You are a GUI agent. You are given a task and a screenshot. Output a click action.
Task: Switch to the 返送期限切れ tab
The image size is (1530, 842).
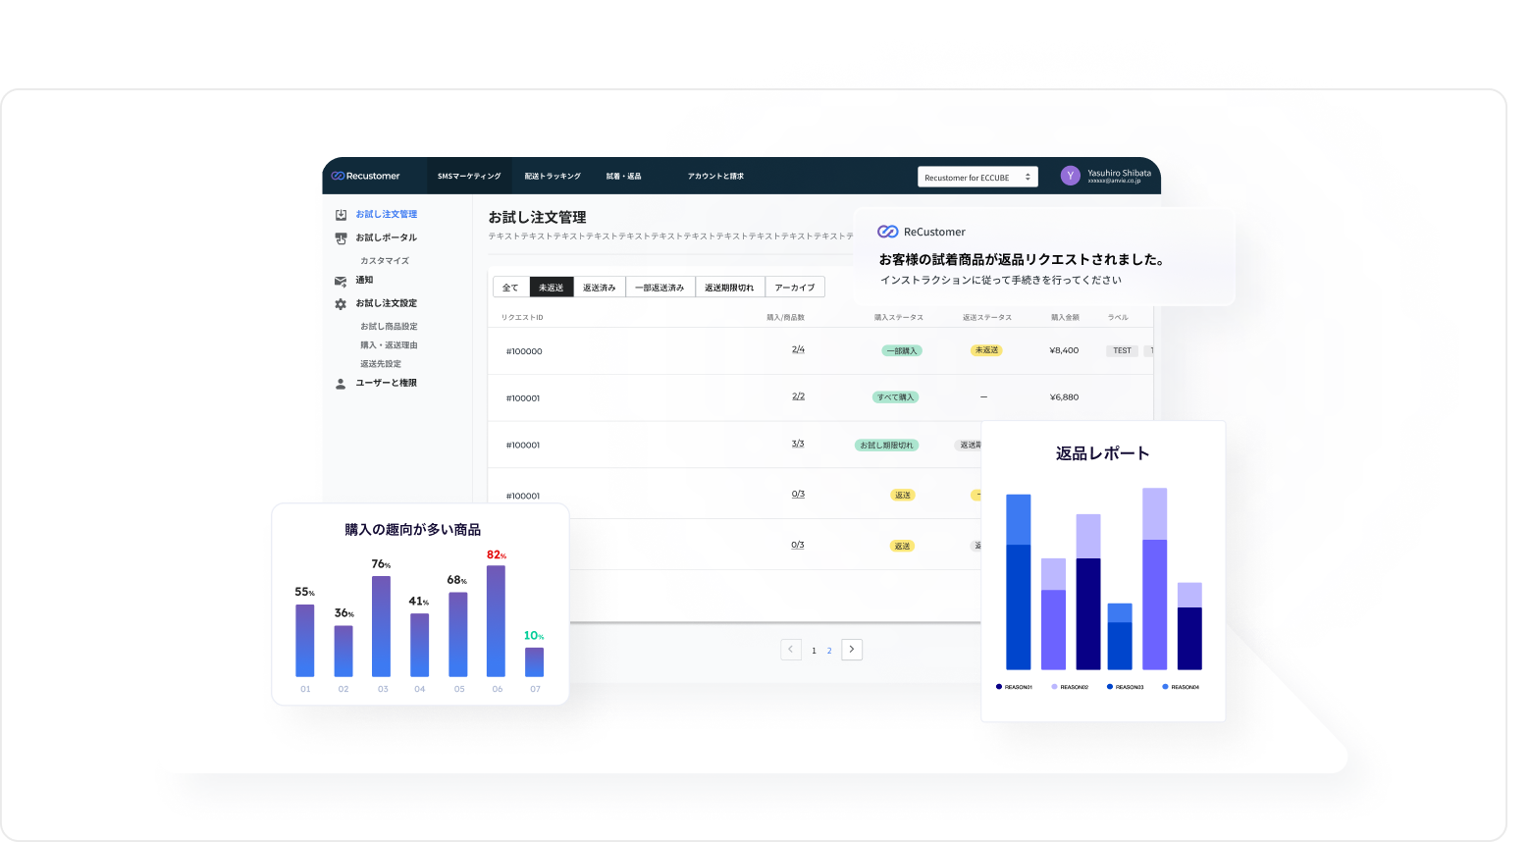[729, 288]
